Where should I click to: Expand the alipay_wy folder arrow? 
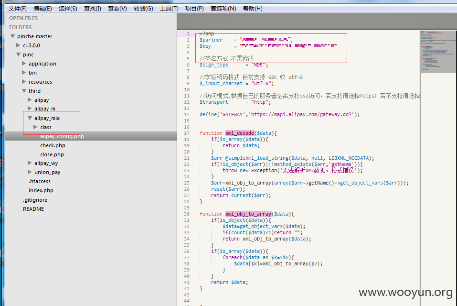[x=30, y=163]
